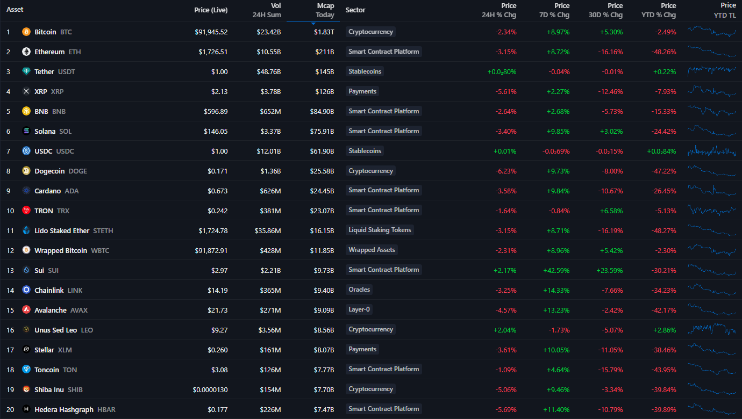This screenshot has width=742, height=419.
Task: Click the Ethereum logo icon
Action: point(26,52)
